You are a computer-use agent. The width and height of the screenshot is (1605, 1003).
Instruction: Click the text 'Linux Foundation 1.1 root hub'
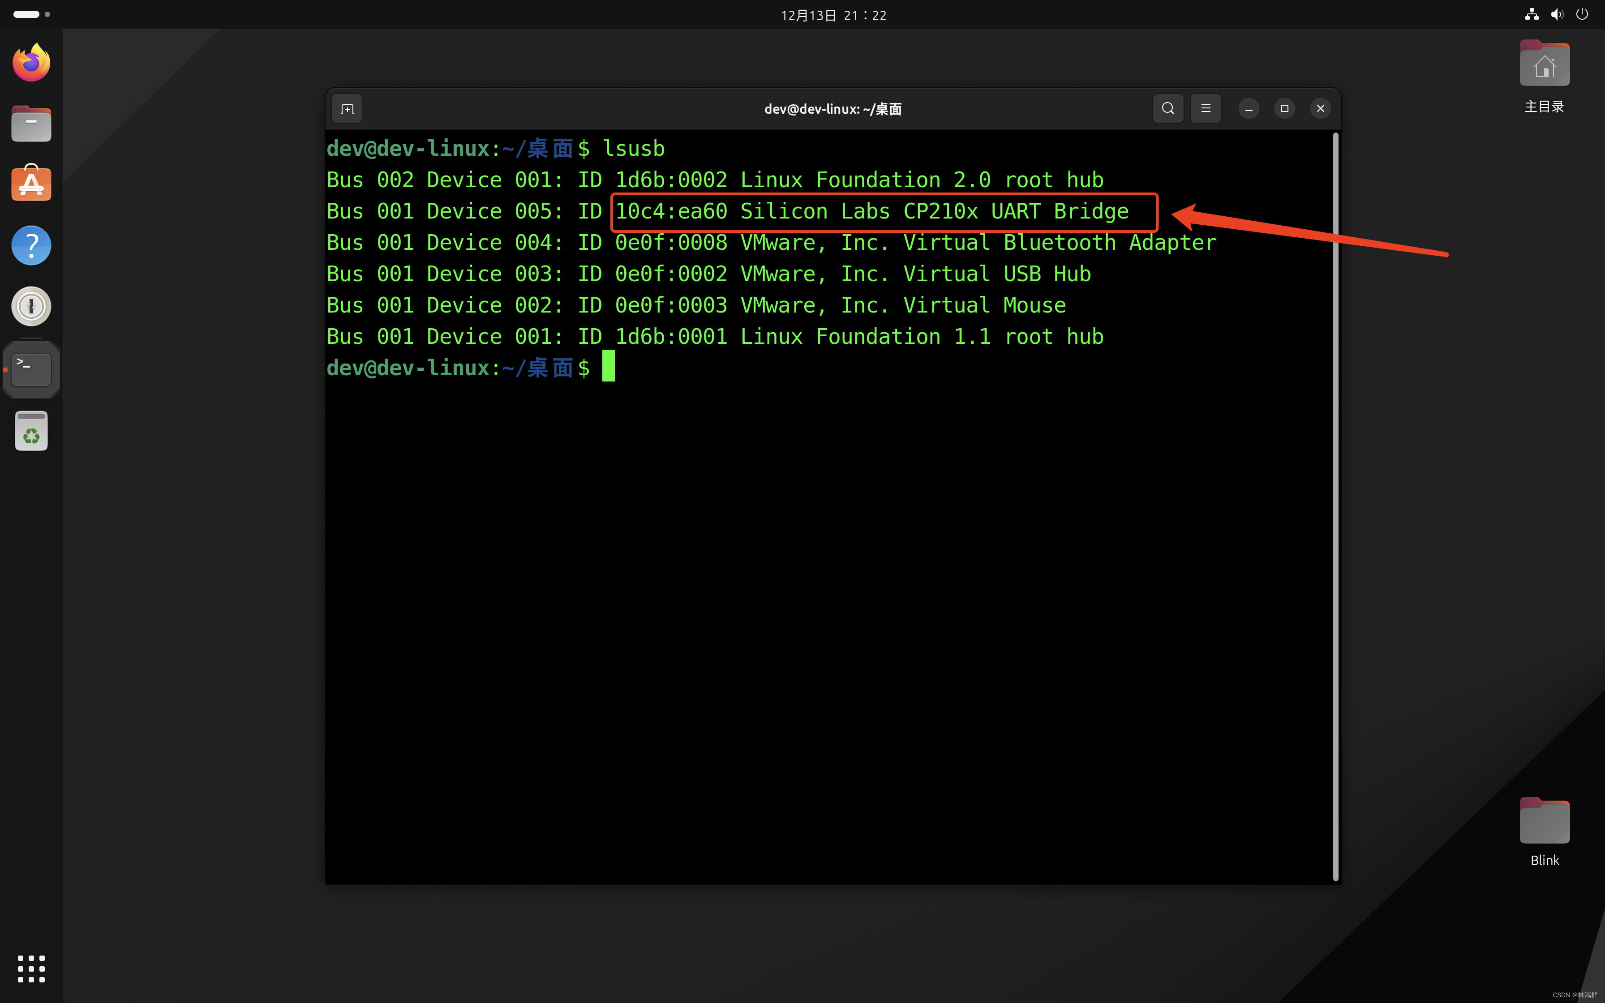coord(922,337)
